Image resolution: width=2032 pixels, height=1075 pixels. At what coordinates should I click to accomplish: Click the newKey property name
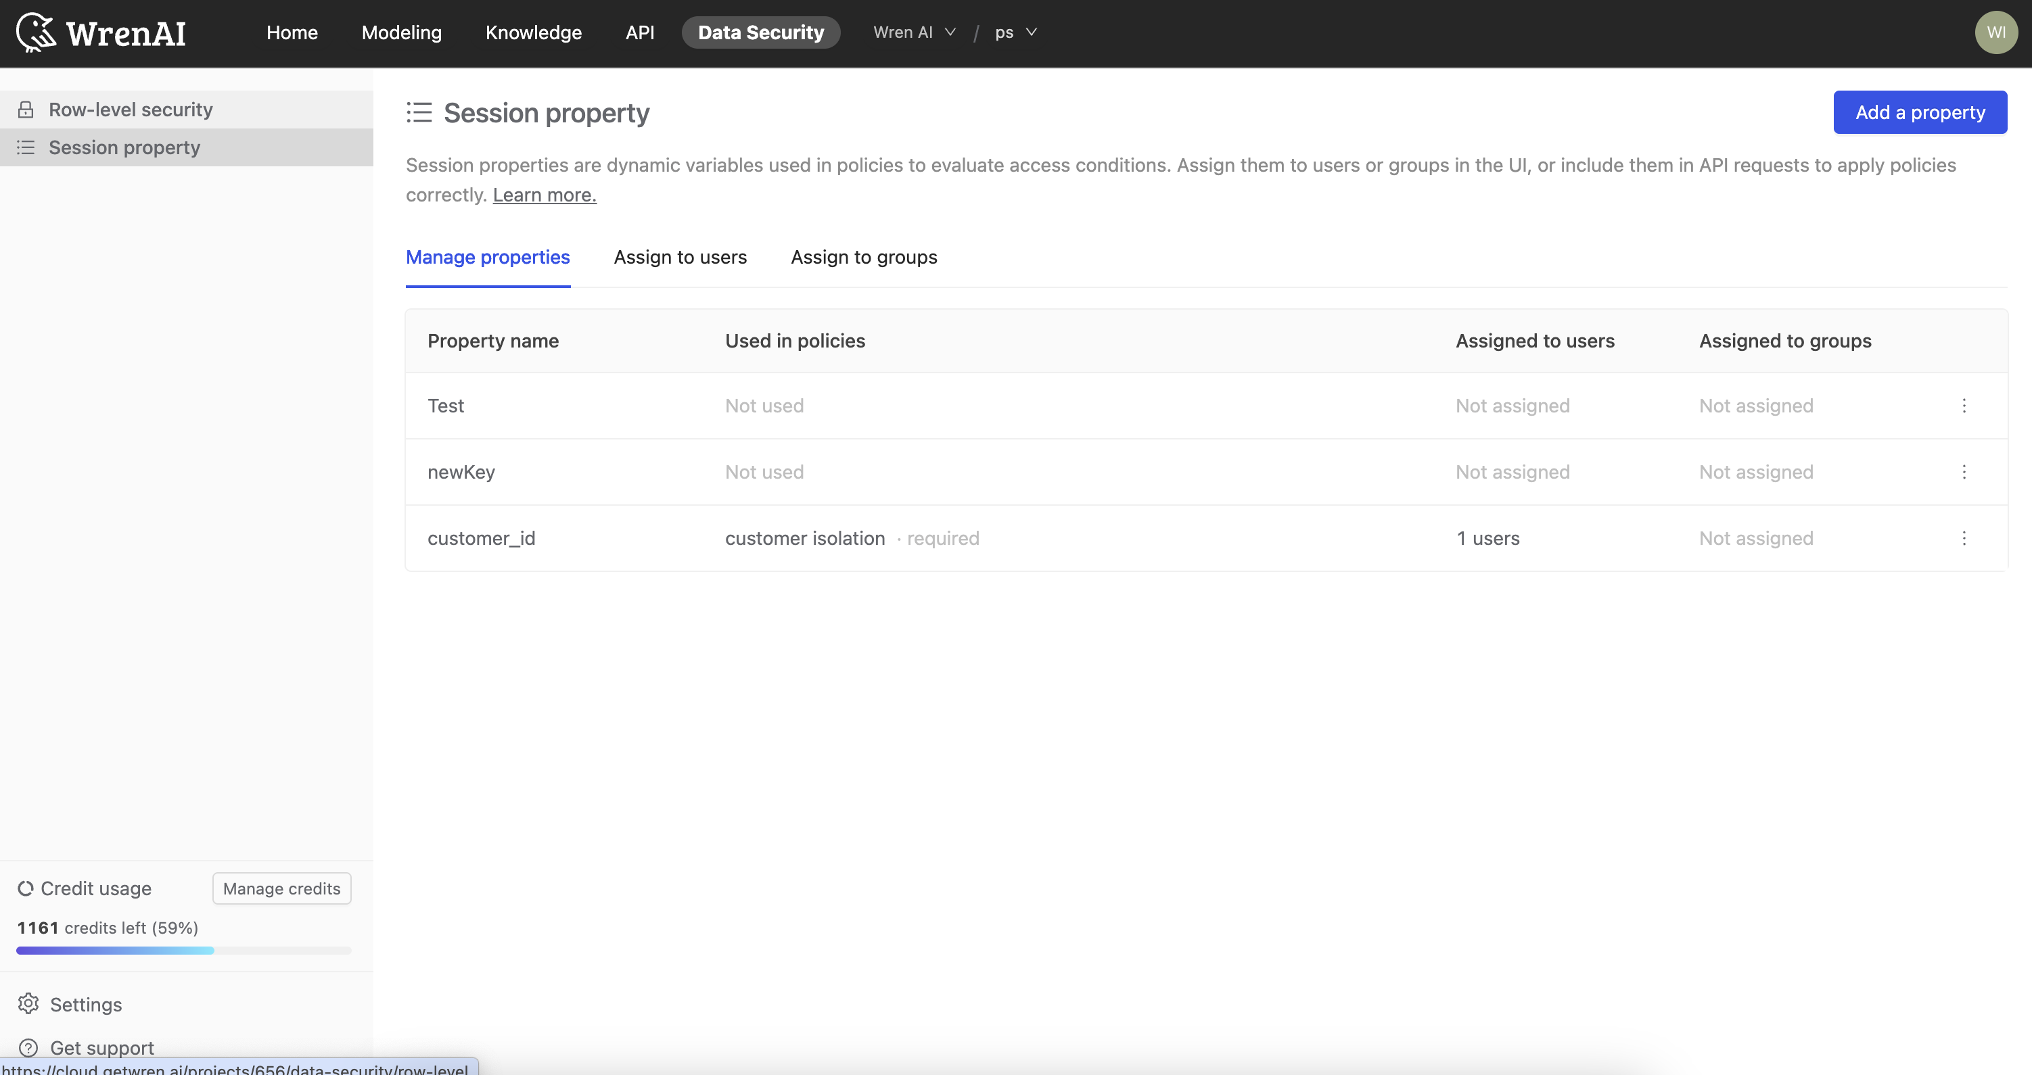click(x=461, y=472)
